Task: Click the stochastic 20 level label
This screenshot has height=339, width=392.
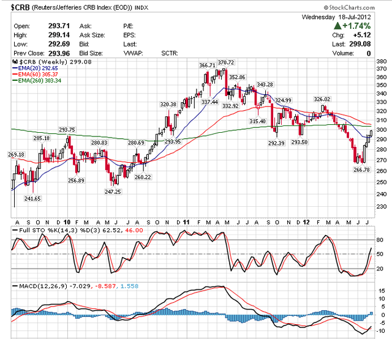Action: click(x=380, y=269)
